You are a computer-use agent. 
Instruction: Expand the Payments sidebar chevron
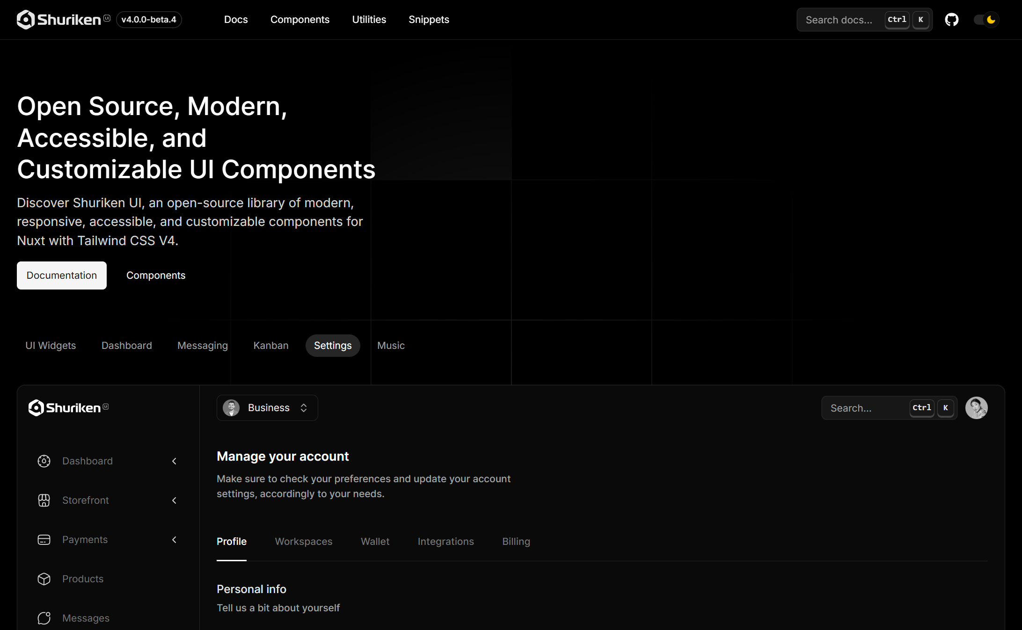[174, 540]
